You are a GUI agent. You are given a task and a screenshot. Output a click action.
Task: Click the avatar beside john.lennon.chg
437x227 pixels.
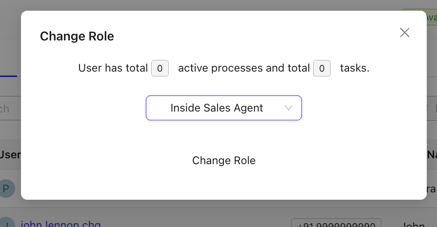tap(5, 224)
